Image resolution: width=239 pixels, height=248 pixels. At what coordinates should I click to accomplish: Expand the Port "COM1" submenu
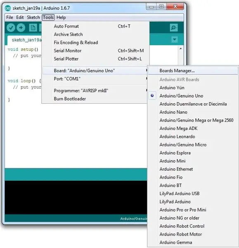(x=95, y=79)
